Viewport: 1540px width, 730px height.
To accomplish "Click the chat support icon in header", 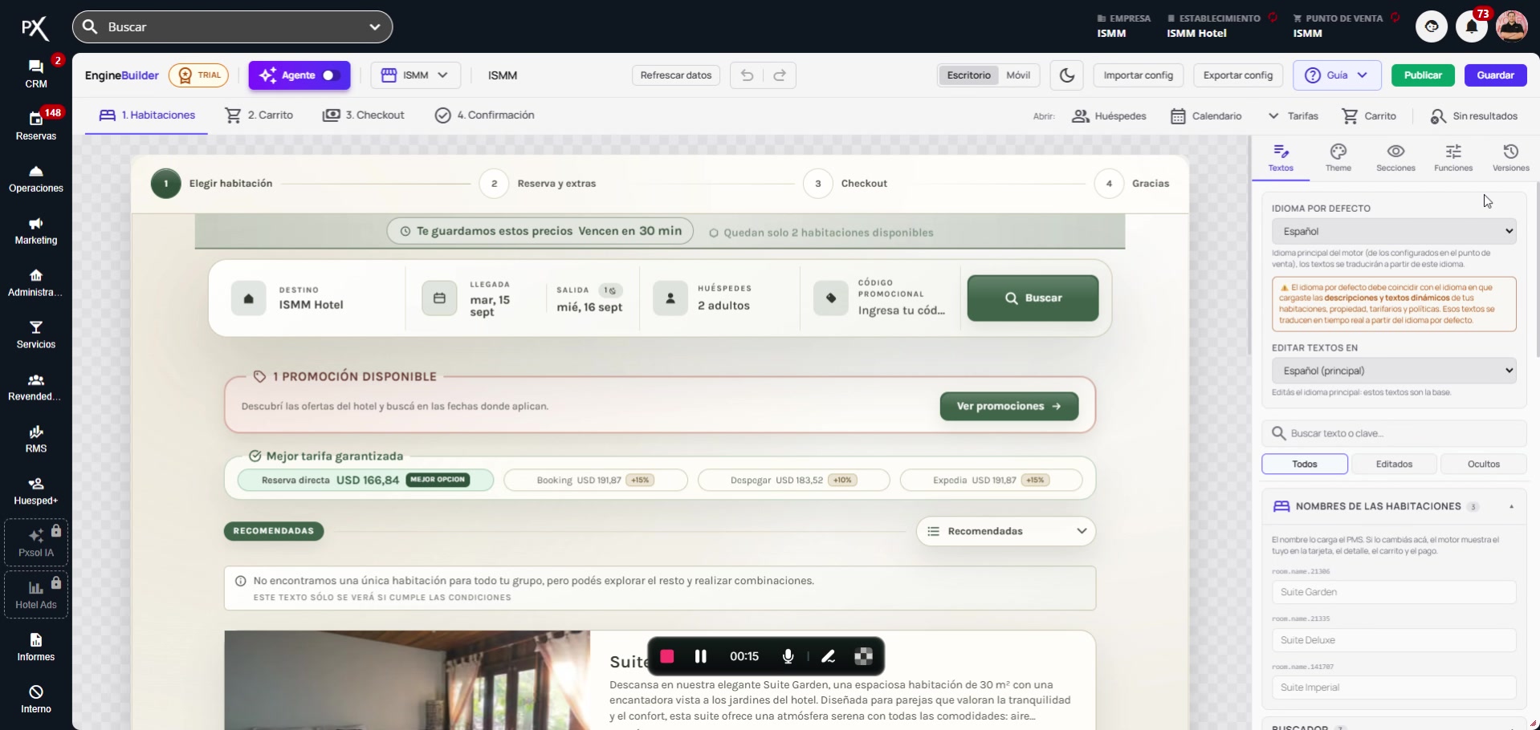I will pos(1432,26).
